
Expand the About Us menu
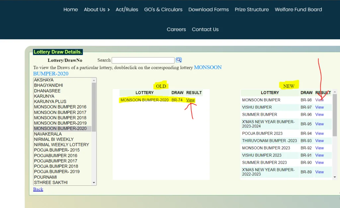[x=97, y=10]
